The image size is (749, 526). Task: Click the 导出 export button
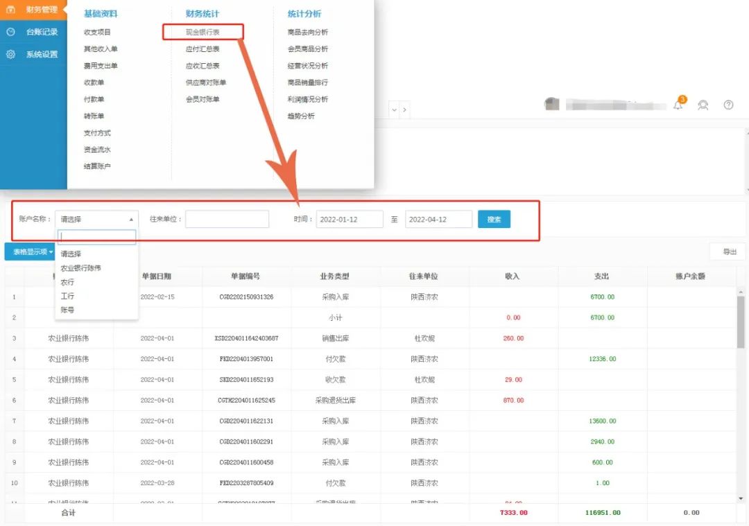click(x=728, y=252)
